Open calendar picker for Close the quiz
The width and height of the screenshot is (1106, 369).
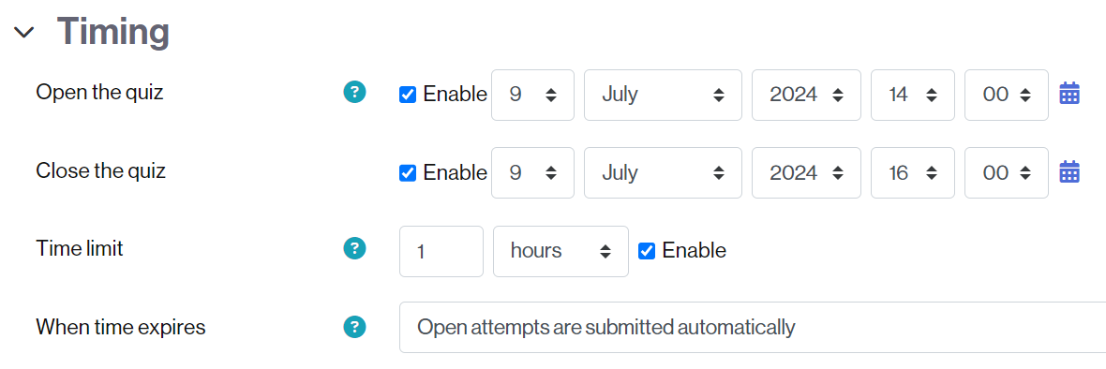point(1069,172)
